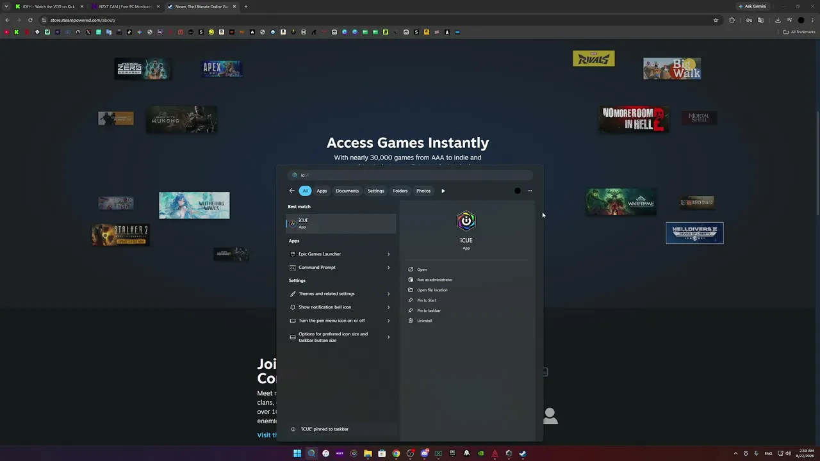The width and height of the screenshot is (820, 461).
Task: Click the Warframe game thumbnail
Action: pos(621,202)
